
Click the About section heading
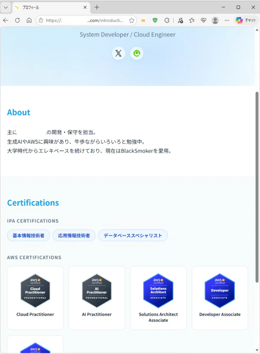coord(19,113)
